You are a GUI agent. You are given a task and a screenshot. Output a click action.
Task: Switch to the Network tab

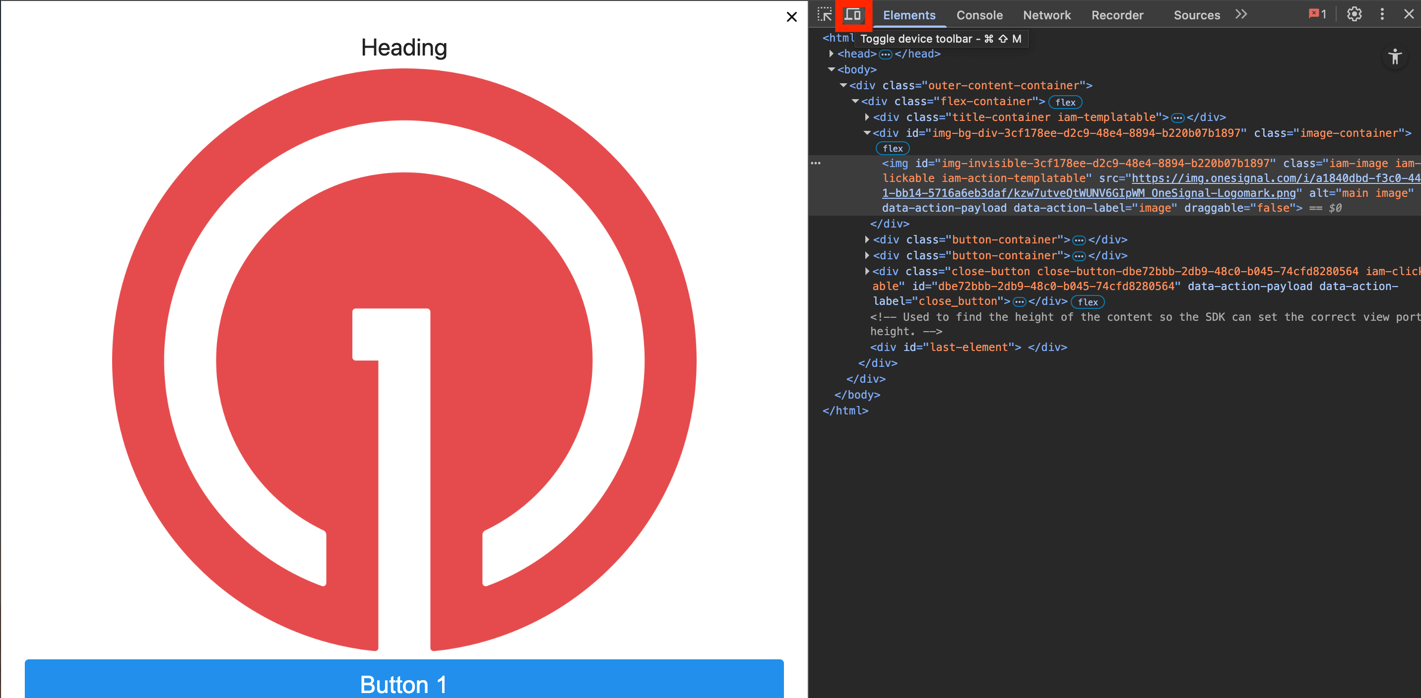[x=1046, y=15]
